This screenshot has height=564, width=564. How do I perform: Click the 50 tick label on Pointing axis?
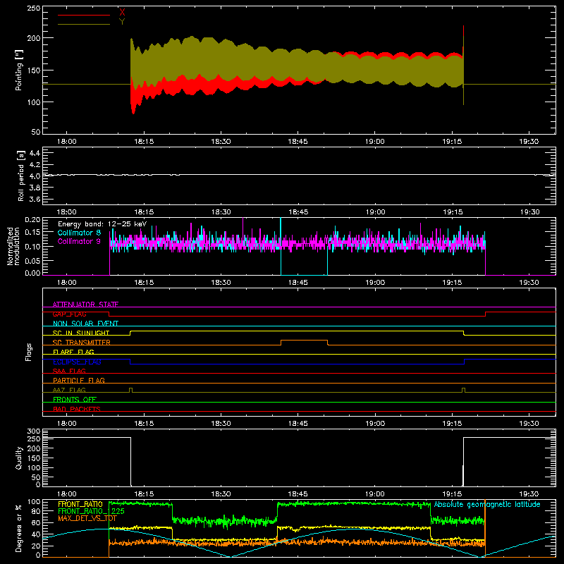tap(36, 132)
